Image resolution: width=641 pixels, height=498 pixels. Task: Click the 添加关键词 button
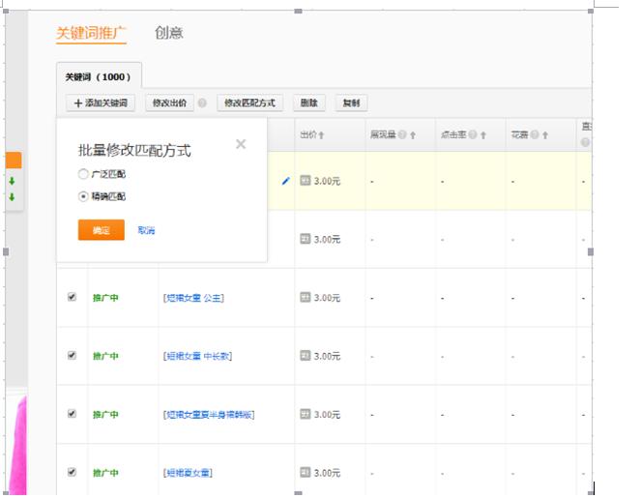[101, 103]
